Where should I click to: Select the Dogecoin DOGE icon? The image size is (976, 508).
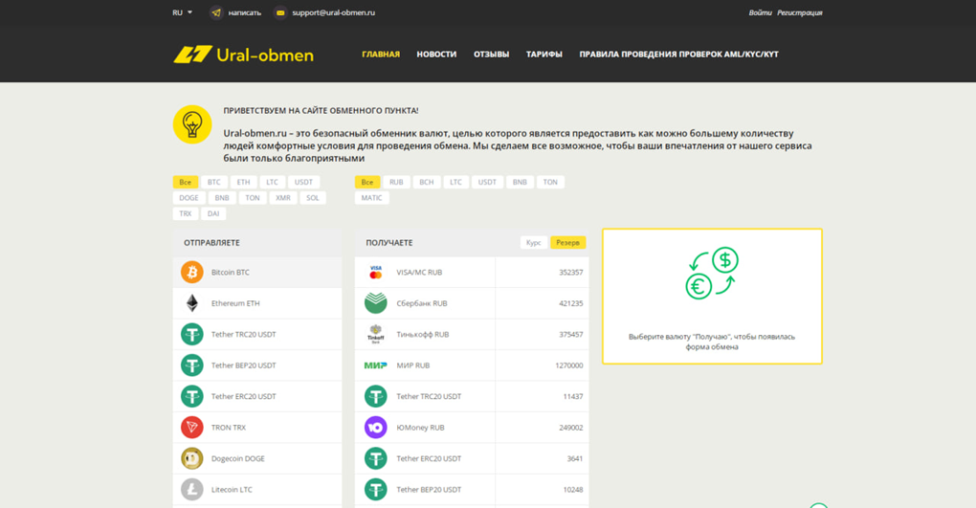click(x=192, y=459)
